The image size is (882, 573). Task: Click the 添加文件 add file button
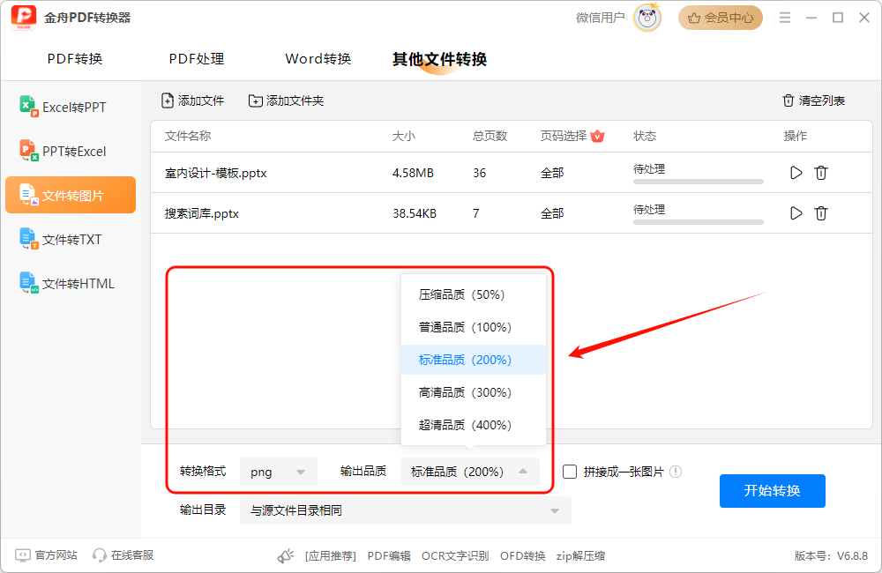[x=193, y=100]
